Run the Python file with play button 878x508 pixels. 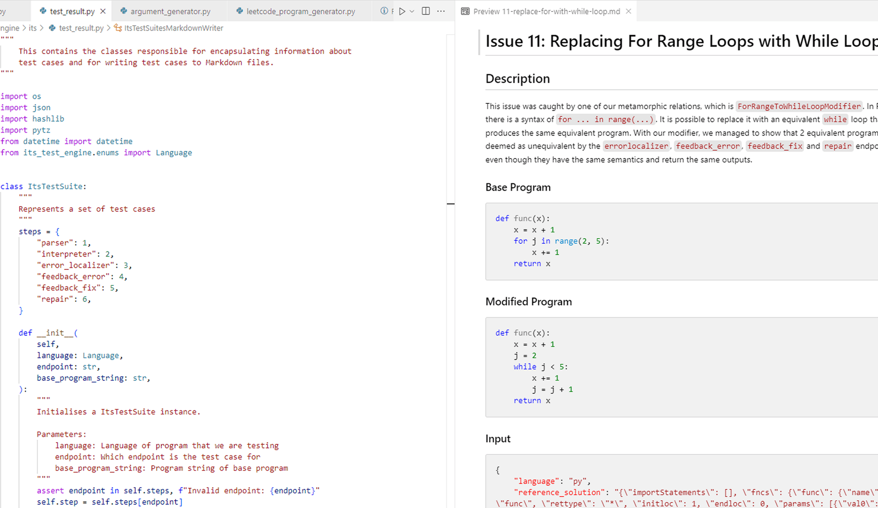pos(402,11)
